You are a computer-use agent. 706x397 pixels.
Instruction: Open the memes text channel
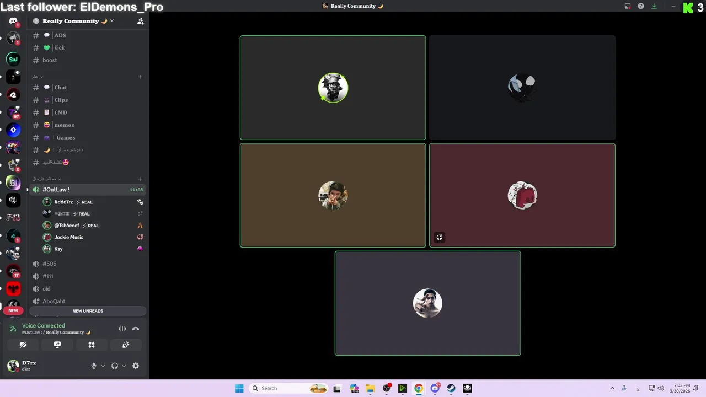pyautogui.click(x=88, y=125)
